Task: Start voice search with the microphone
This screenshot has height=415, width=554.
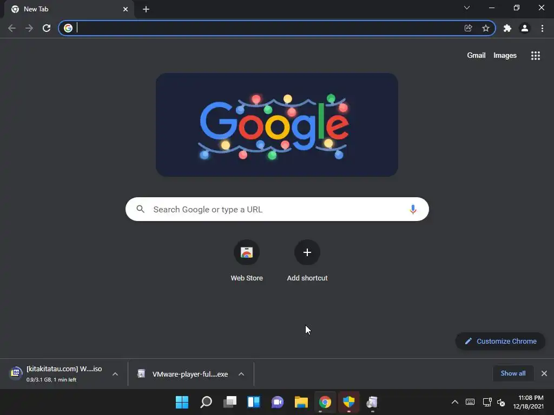Action: (413, 209)
